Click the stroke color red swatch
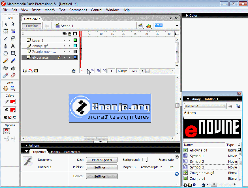 (12, 102)
